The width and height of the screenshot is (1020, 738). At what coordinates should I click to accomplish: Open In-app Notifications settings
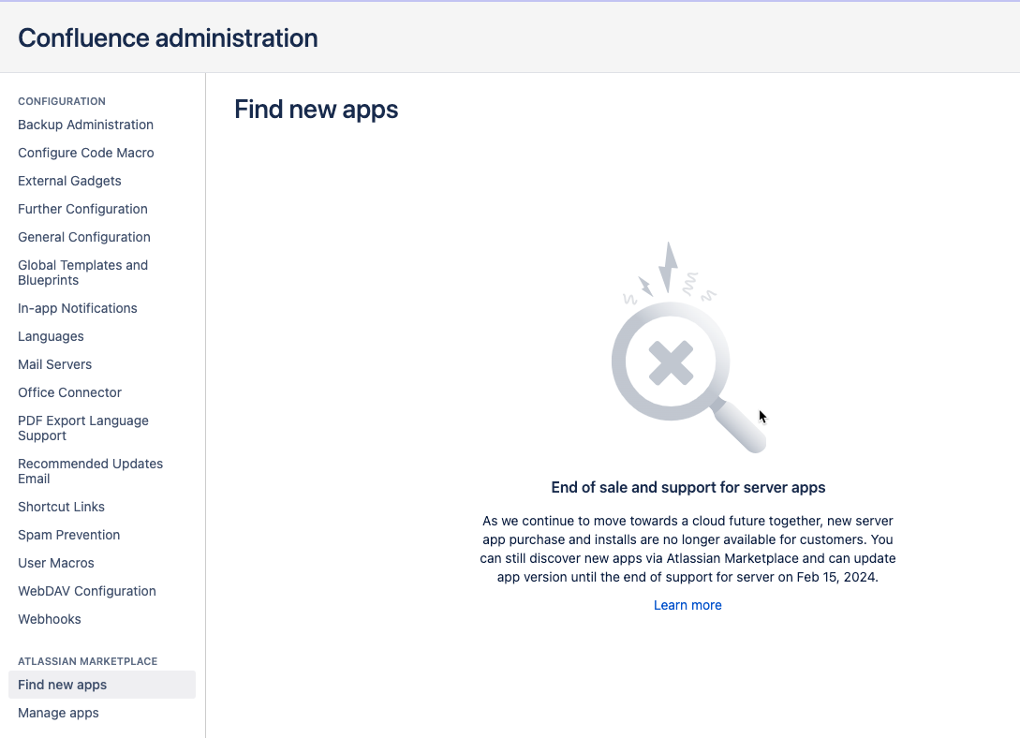pyautogui.click(x=77, y=308)
